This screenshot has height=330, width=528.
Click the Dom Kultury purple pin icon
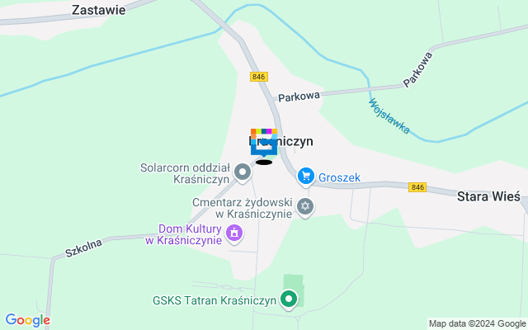pyautogui.click(x=234, y=233)
